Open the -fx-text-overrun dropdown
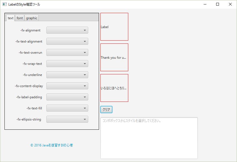Viewport: 237px width, 162px height. [x=67, y=52]
